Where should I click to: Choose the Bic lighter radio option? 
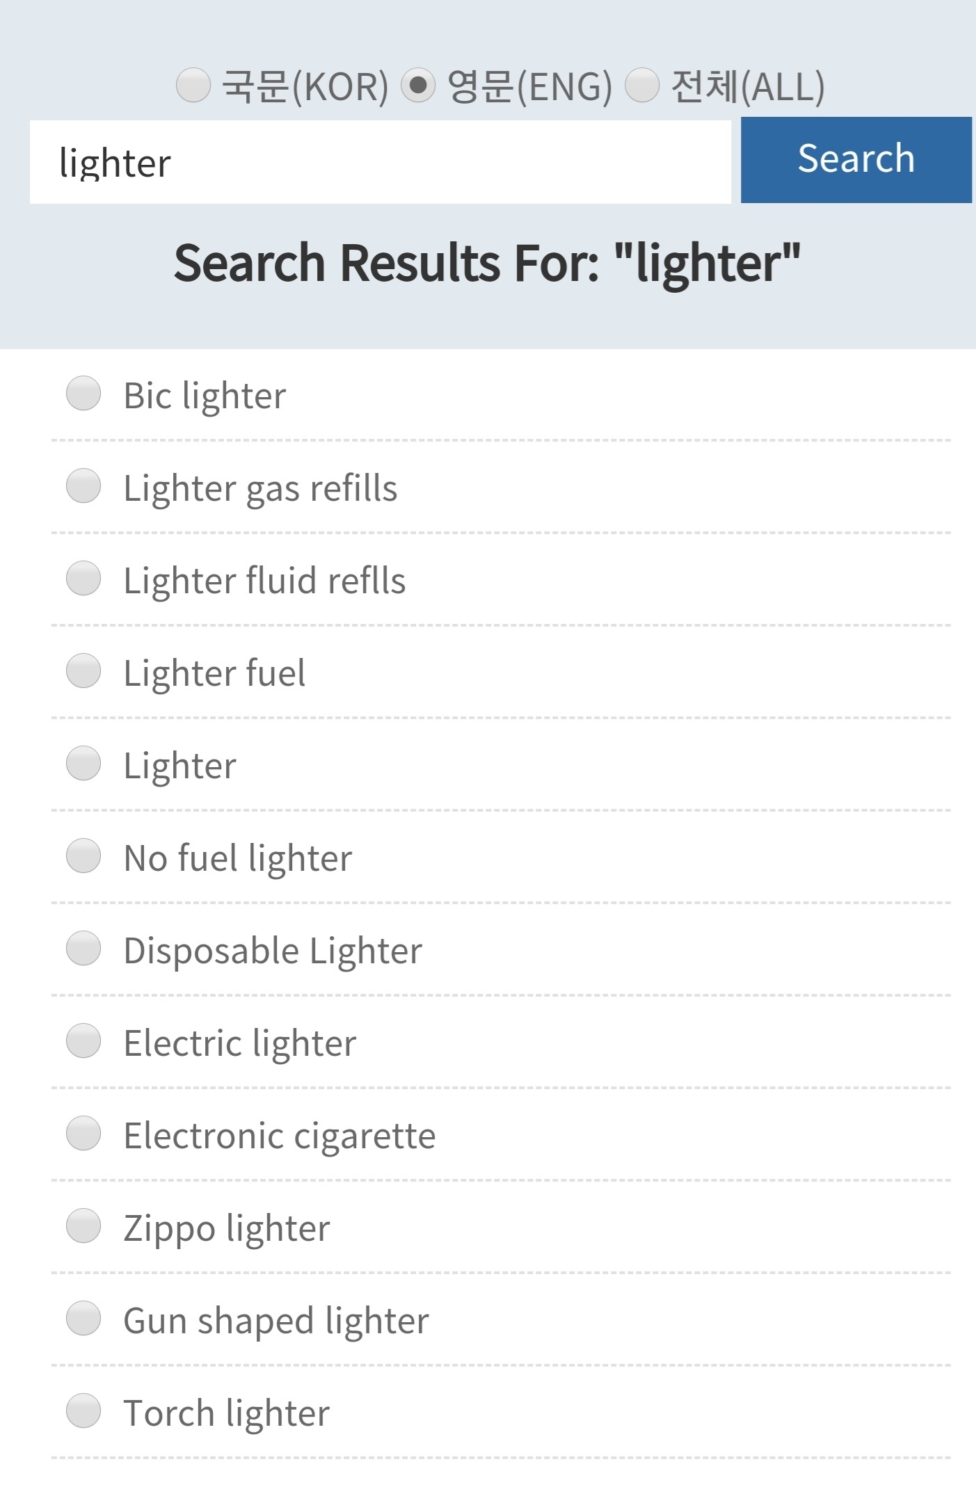click(83, 394)
